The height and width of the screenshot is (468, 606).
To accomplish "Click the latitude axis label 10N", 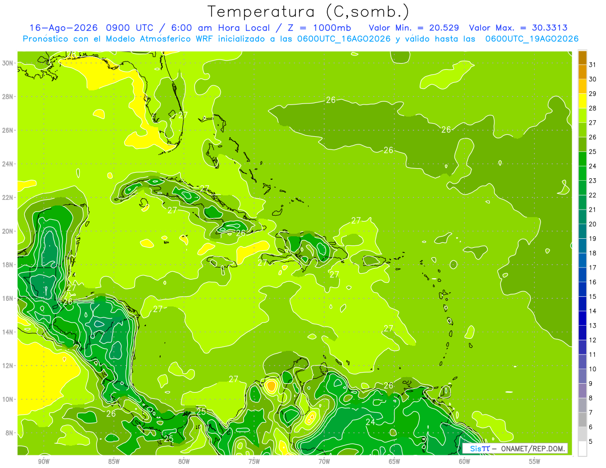I will (x=8, y=399).
